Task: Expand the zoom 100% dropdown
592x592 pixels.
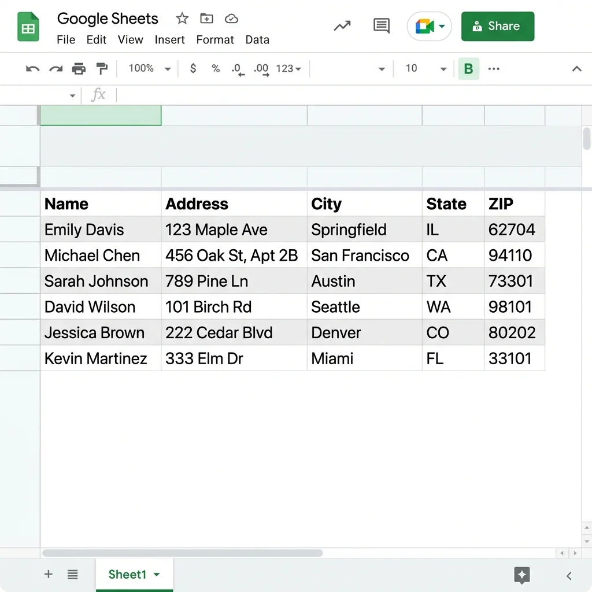Action: click(x=149, y=69)
